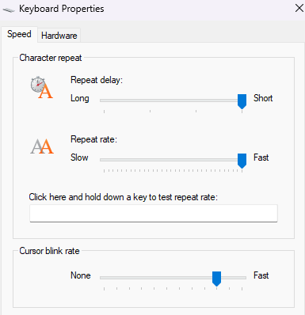This screenshot has width=305, height=315.
Task: Select the Speed tab
Action: click(19, 34)
